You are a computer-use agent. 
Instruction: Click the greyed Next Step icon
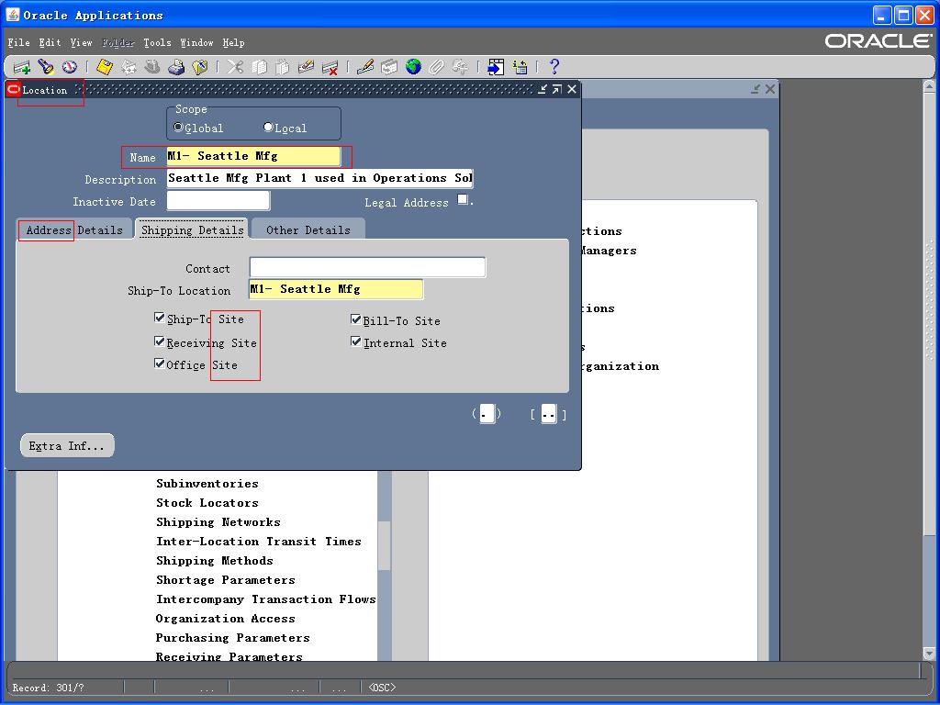click(129, 66)
